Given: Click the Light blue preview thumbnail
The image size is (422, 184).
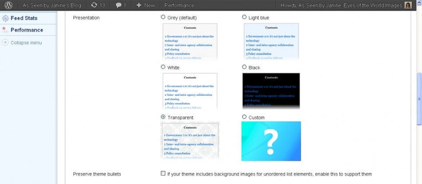Looking at the screenshot, I should coord(271,42).
